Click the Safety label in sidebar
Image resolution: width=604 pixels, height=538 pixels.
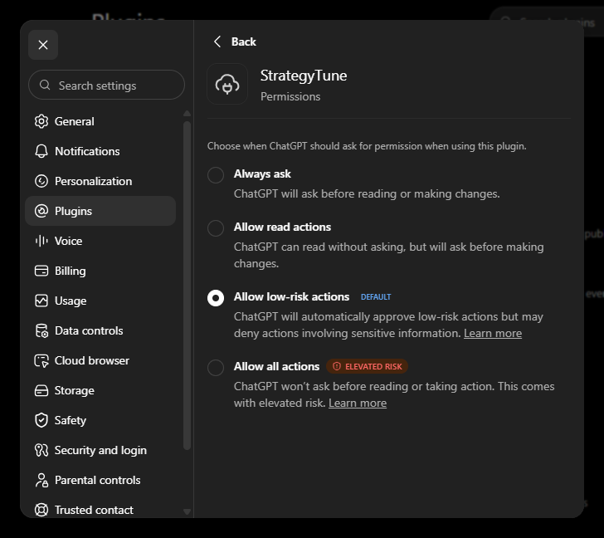71,420
